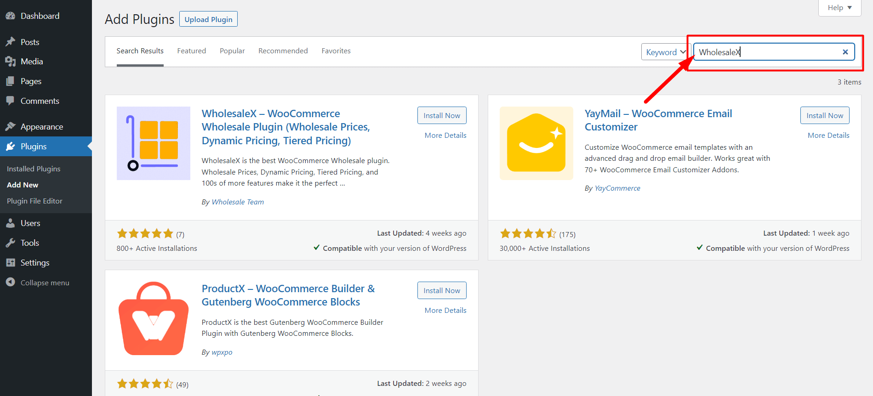This screenshot has width=873, height=396.
Task: Click the Appearance paintbrush icon
Action: point(11,126)
